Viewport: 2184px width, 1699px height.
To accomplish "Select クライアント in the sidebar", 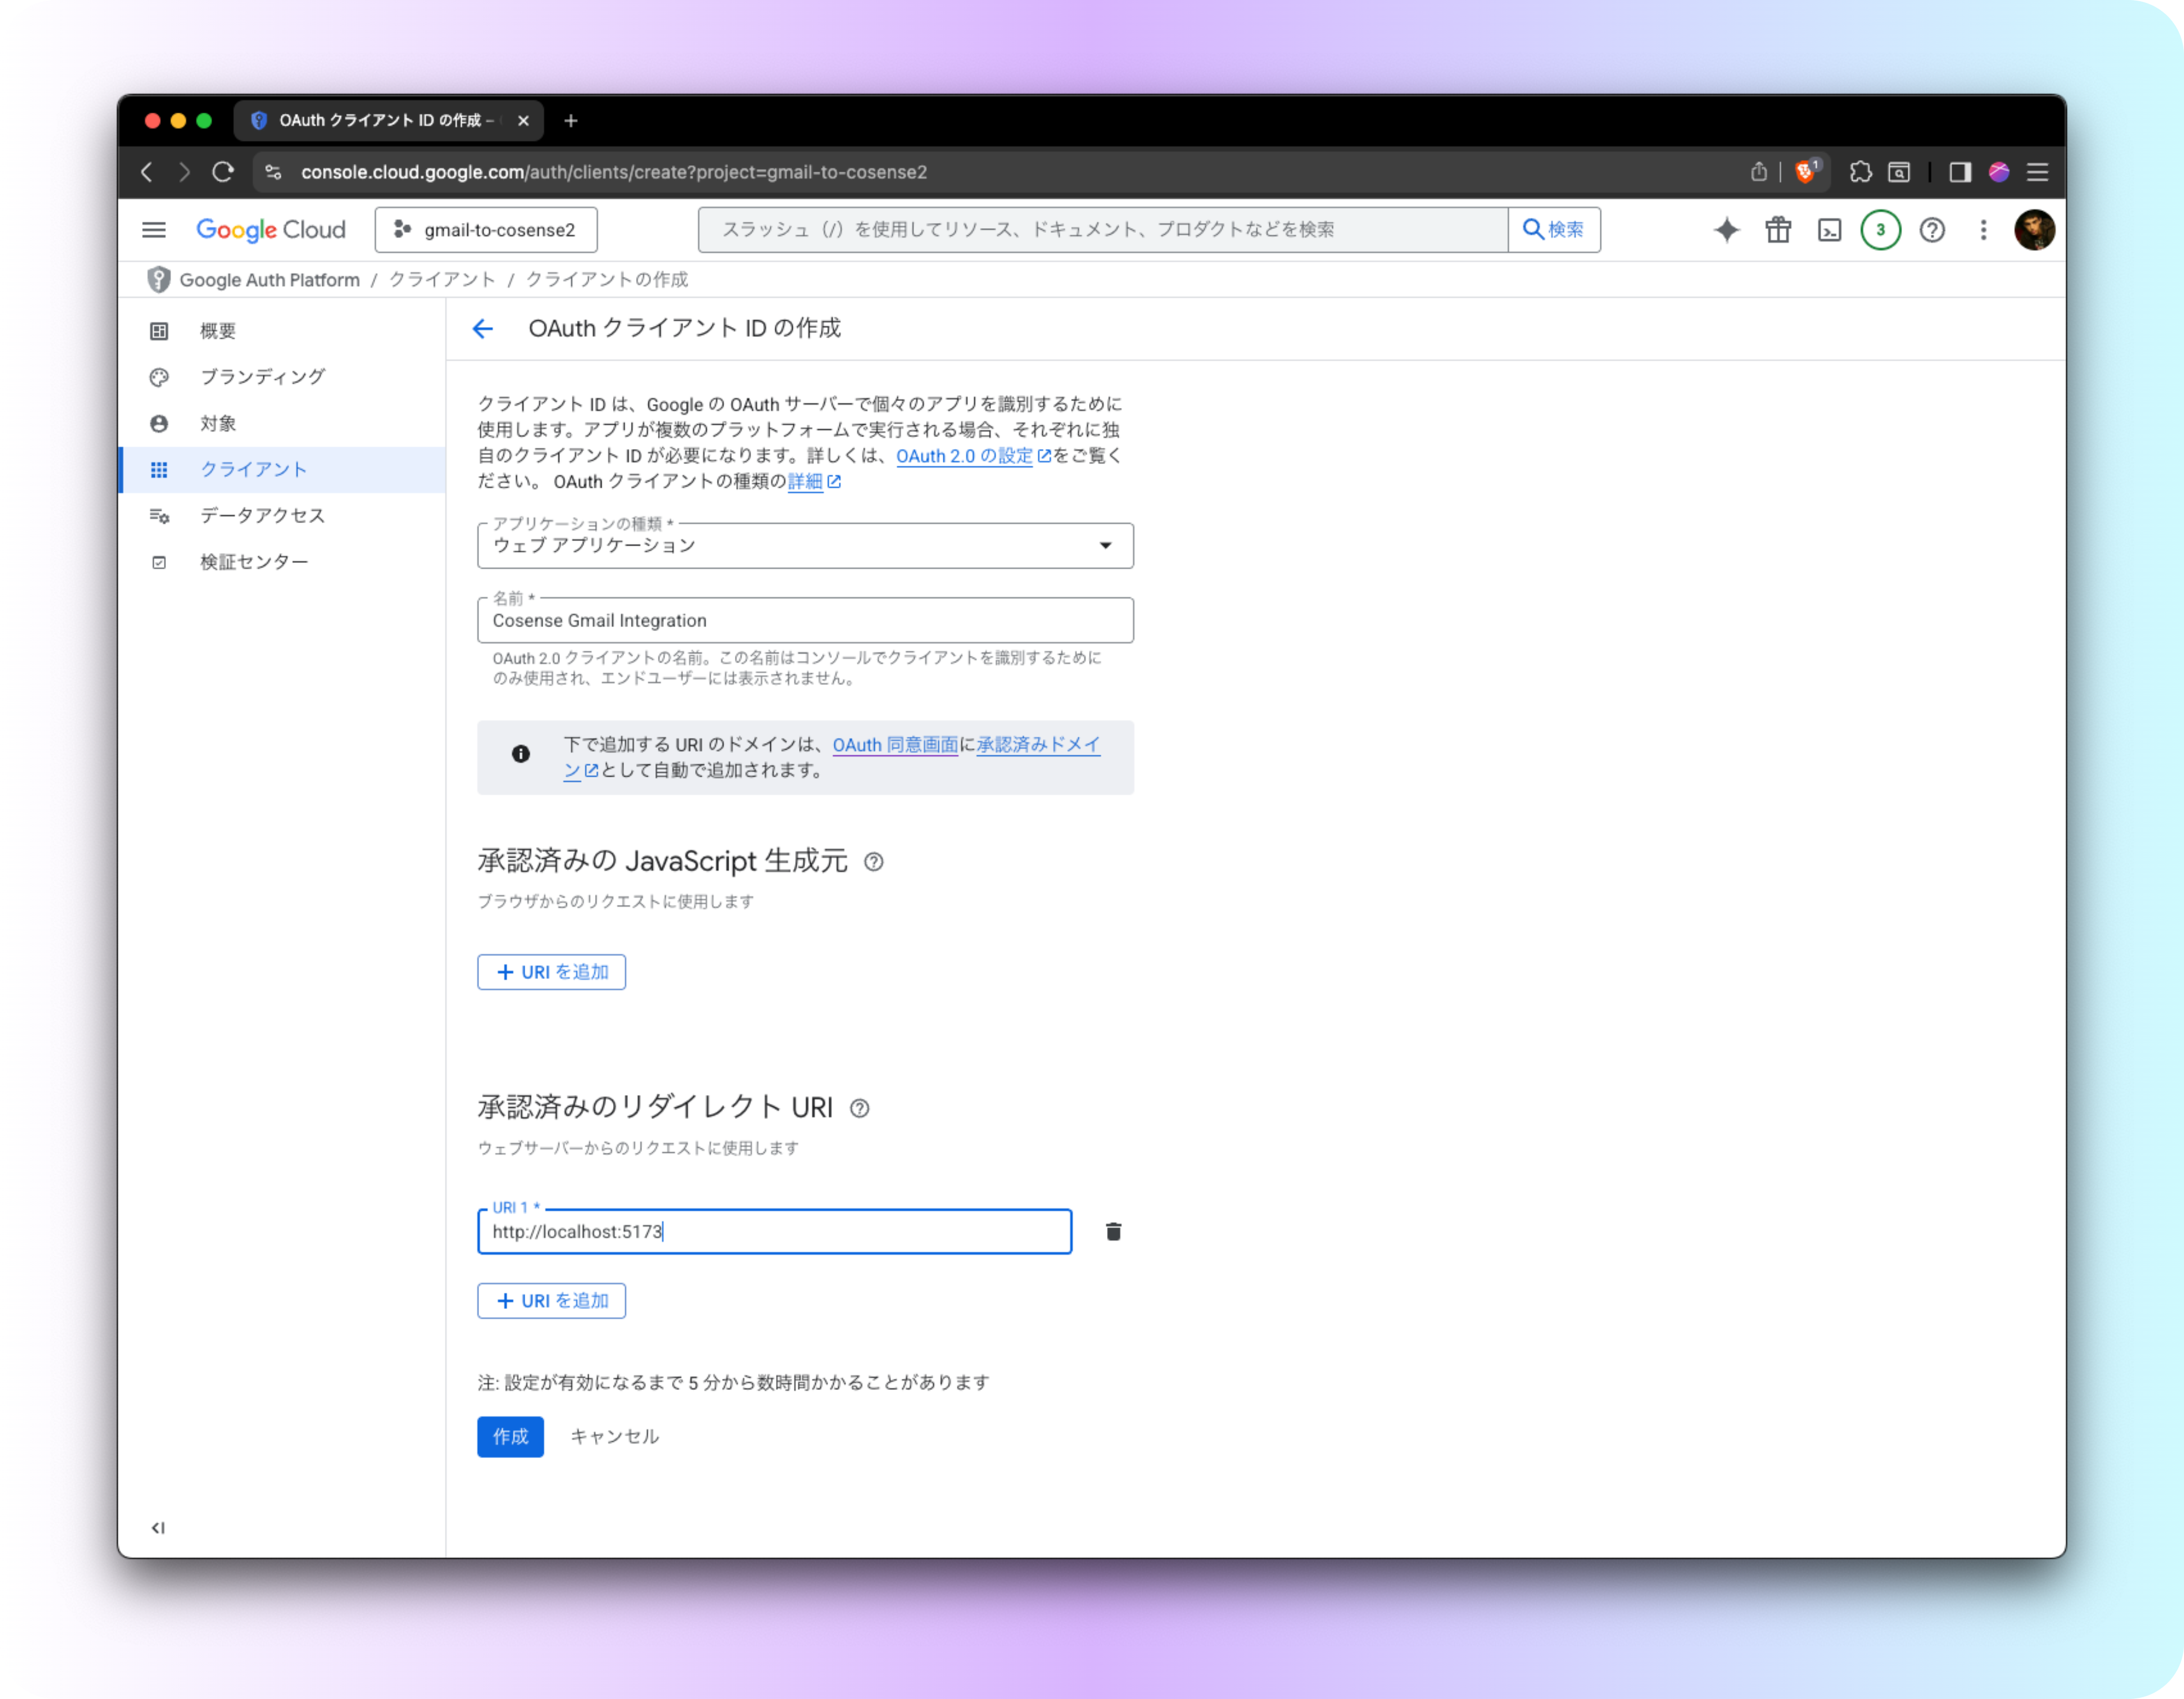I will click(282, 470).
